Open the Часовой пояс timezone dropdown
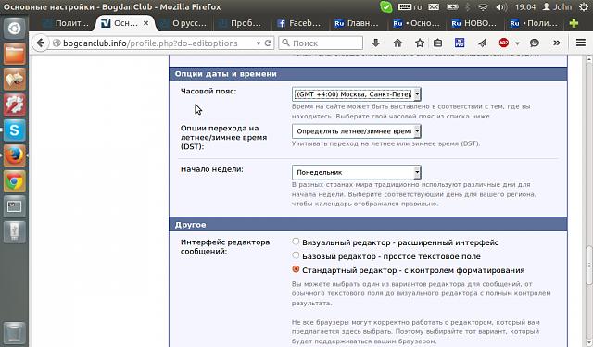The width and height of the screenshot is (593, 347). click(356, 94)
